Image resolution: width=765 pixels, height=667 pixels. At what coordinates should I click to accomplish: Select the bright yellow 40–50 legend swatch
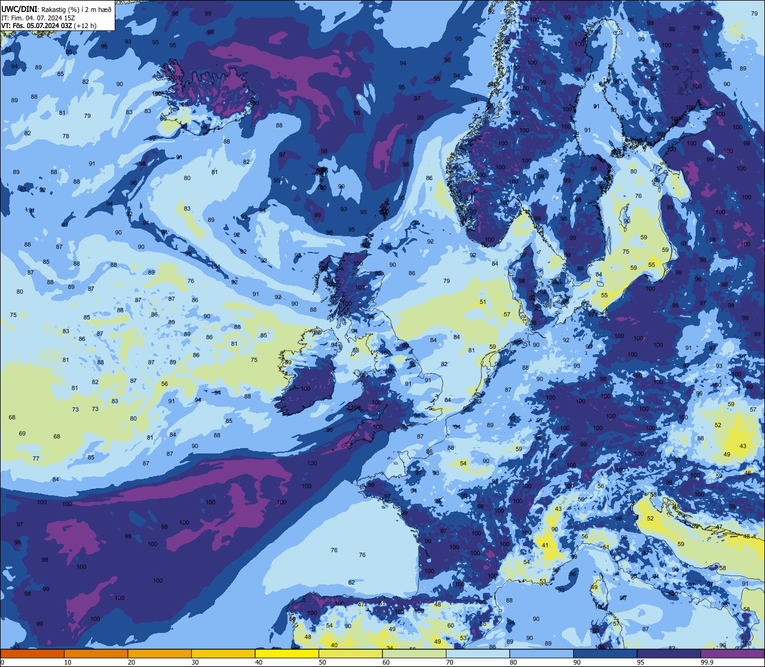287,653
